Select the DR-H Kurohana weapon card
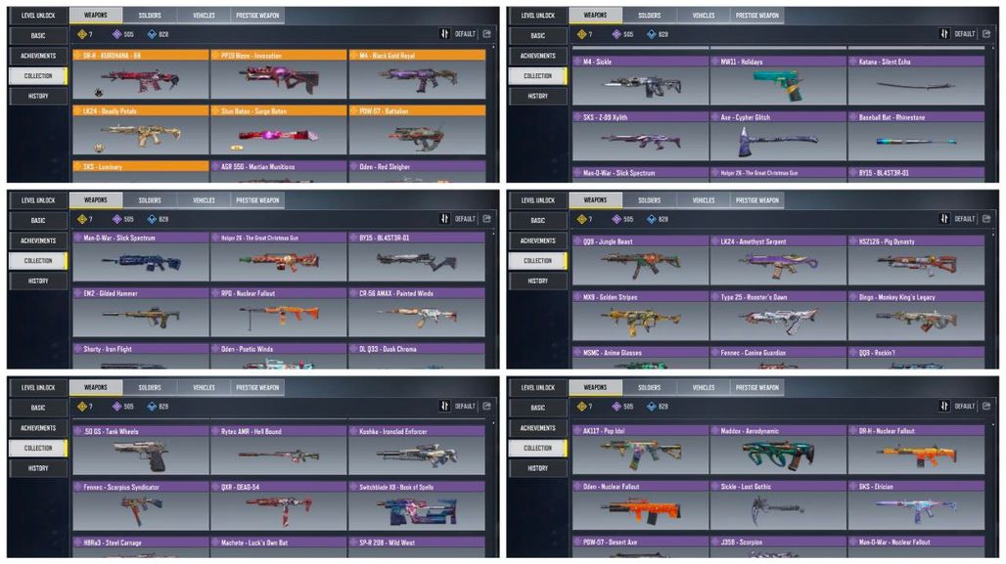The height and width of the screenshot is (564, 1006). click(x=141, y=75)
